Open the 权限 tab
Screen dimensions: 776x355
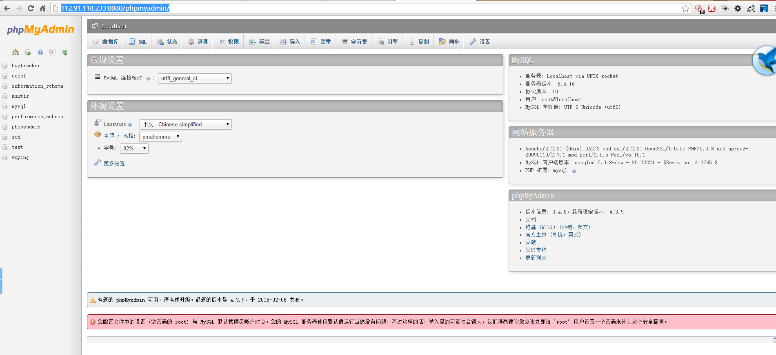tap(229, 42)
